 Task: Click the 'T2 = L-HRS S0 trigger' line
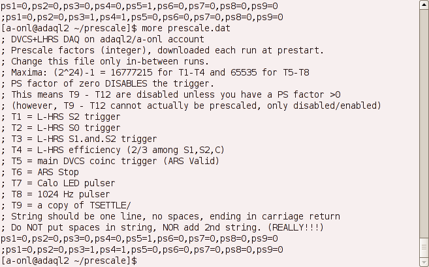pyautogui.click(x=61, y=128)
